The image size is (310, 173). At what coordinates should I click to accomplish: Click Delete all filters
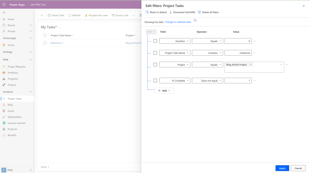pyautogui.click(x=208, y=12)
